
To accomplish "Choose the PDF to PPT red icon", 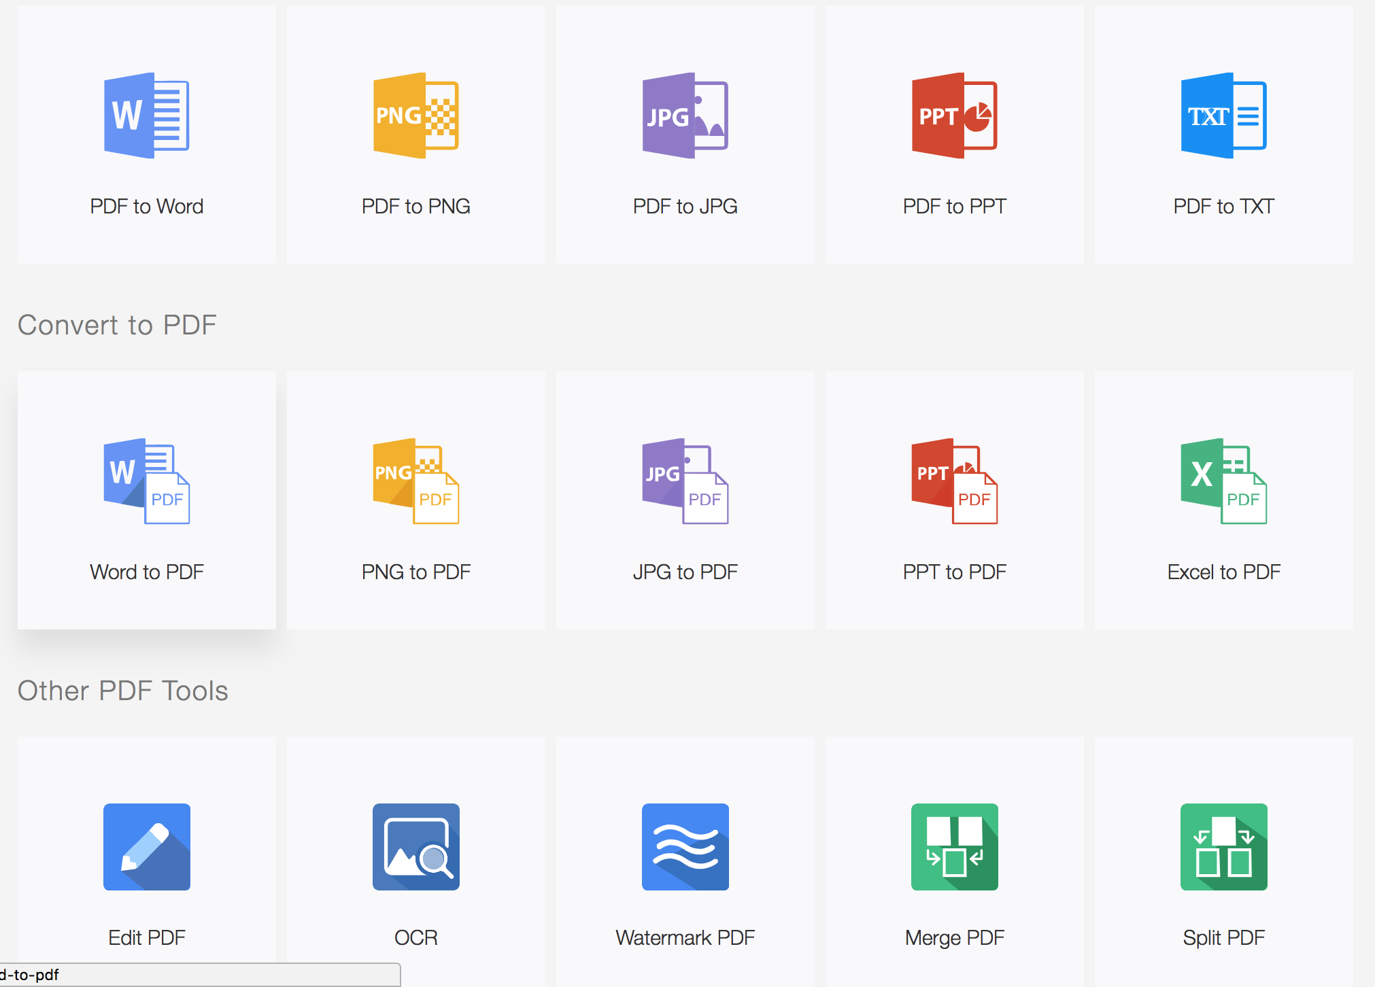I will click(x=954, y=116).
